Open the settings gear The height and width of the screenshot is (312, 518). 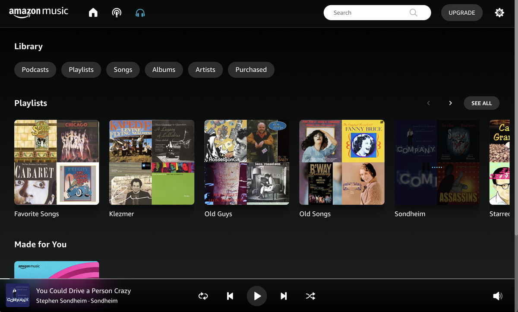499,13
